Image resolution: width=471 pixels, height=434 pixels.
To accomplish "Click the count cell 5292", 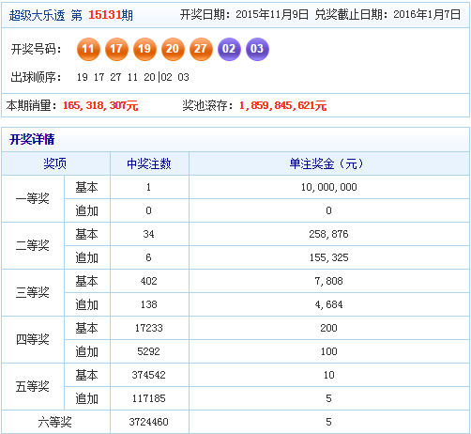I will coord(148,351).
